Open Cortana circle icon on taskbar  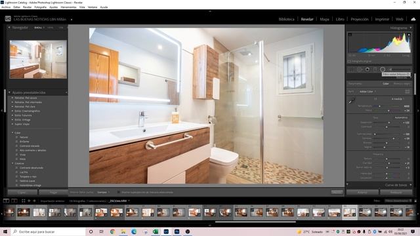(x=91, y=231)
